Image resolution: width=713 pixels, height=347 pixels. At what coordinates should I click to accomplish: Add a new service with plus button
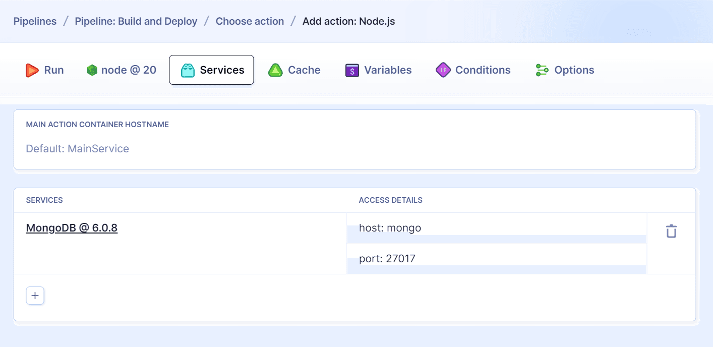coord(35,296)
